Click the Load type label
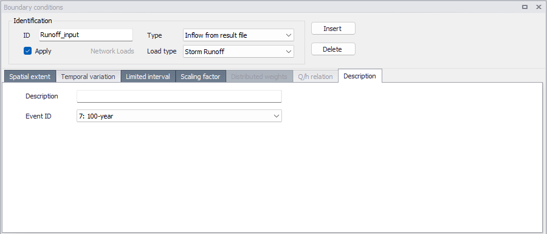This screenshot has width=547, height=234. [x=162, y=52]
